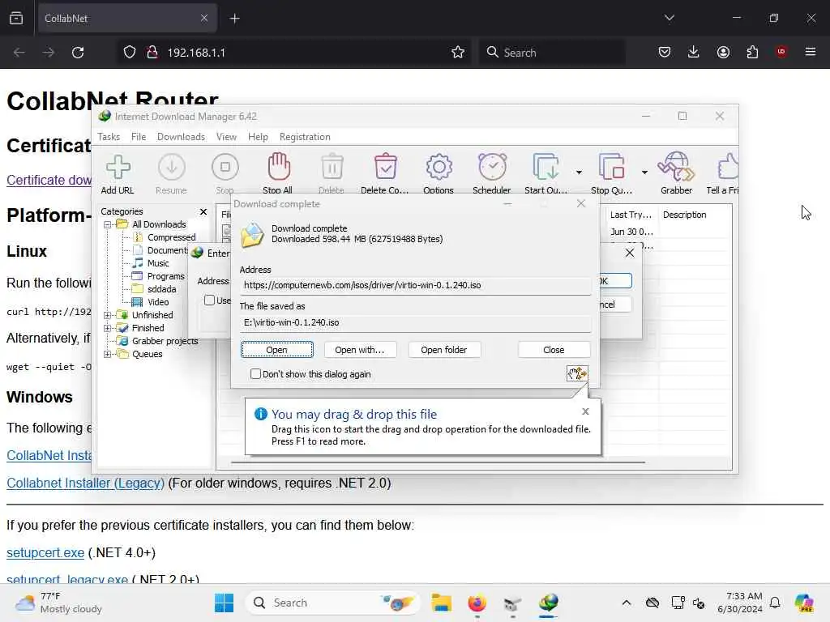Click the drag and drop file icon
Viewport: 830px width, 622px height.
click(x=576, y=374)
